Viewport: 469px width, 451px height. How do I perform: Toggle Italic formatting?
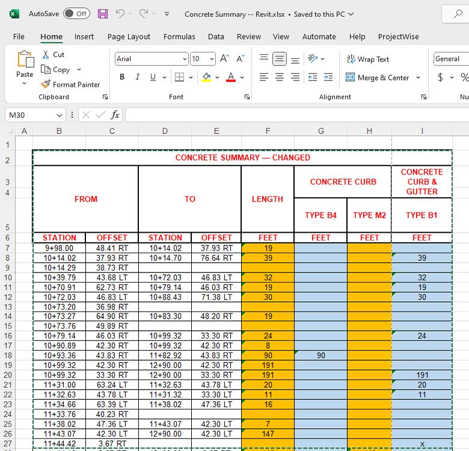137,77
